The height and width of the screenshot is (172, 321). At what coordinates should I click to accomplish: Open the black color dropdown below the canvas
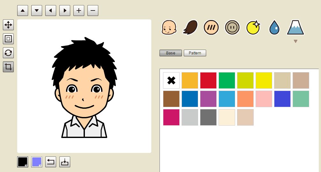coord(23,162)
